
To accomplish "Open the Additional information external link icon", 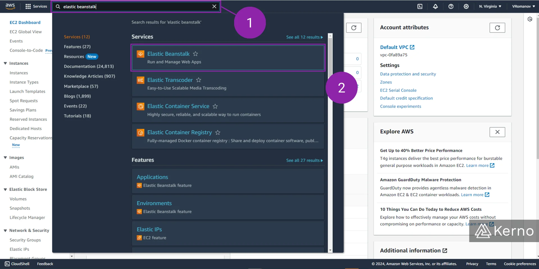I will [445, 251].
